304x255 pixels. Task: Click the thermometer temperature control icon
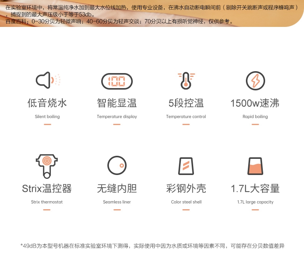pos(186,80)
